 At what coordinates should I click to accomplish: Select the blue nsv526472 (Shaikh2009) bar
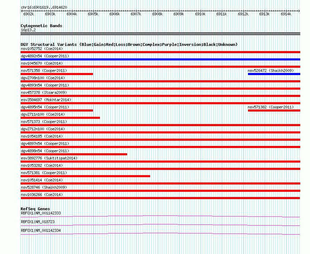point(274,74)
